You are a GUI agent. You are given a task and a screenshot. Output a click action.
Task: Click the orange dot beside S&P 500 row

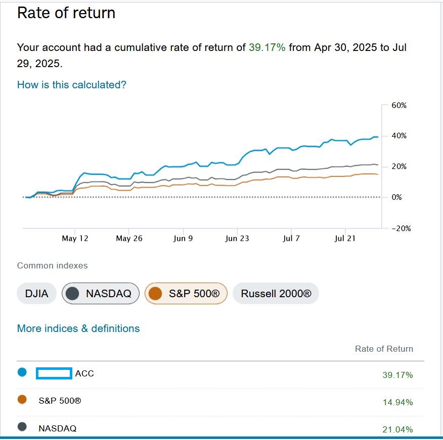coord(22,400)
